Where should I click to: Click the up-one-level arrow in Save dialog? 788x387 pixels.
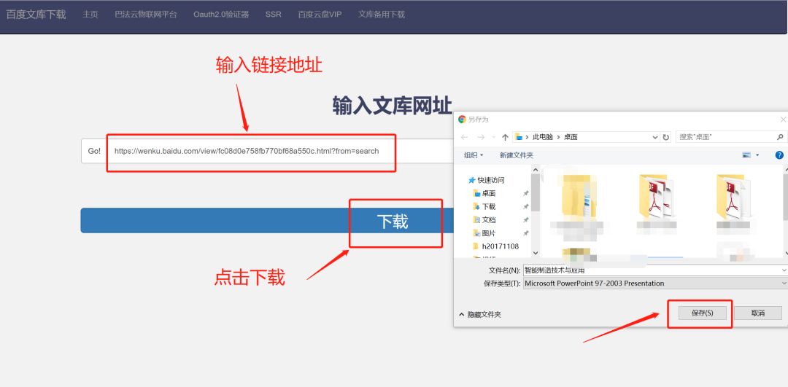click(x=505, y=137)
